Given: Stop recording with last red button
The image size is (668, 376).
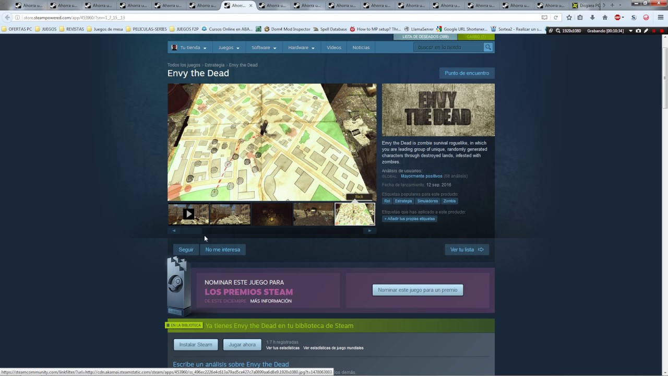Looking at the screenshot, I should 662,31.
